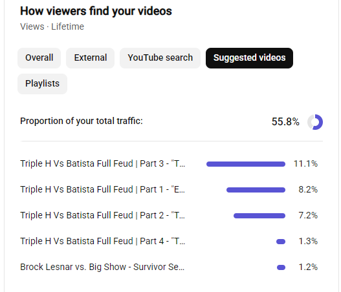The width and height of the screenshot is (341, 292).
Task: Click the 8.2% purple traffic bar
Action: click(x=256, y=190)
